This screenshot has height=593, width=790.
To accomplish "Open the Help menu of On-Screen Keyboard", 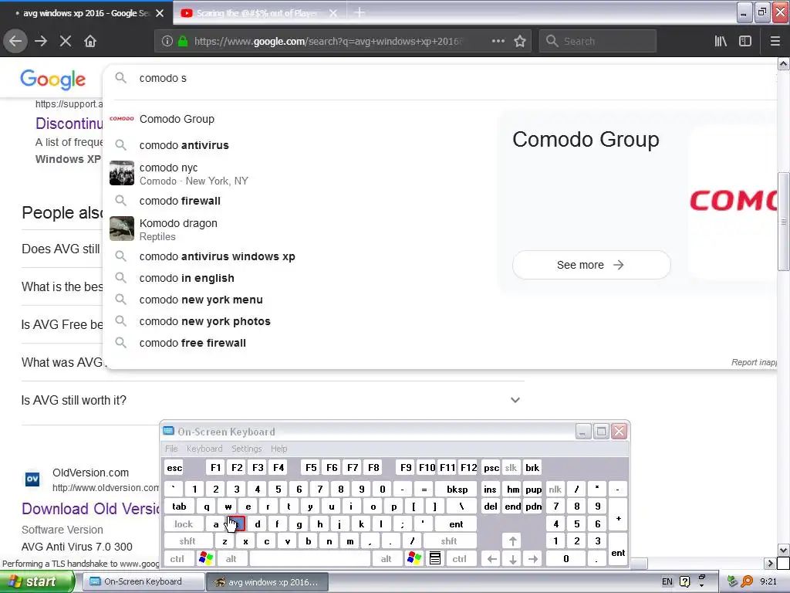I will [x=279, y=449].
